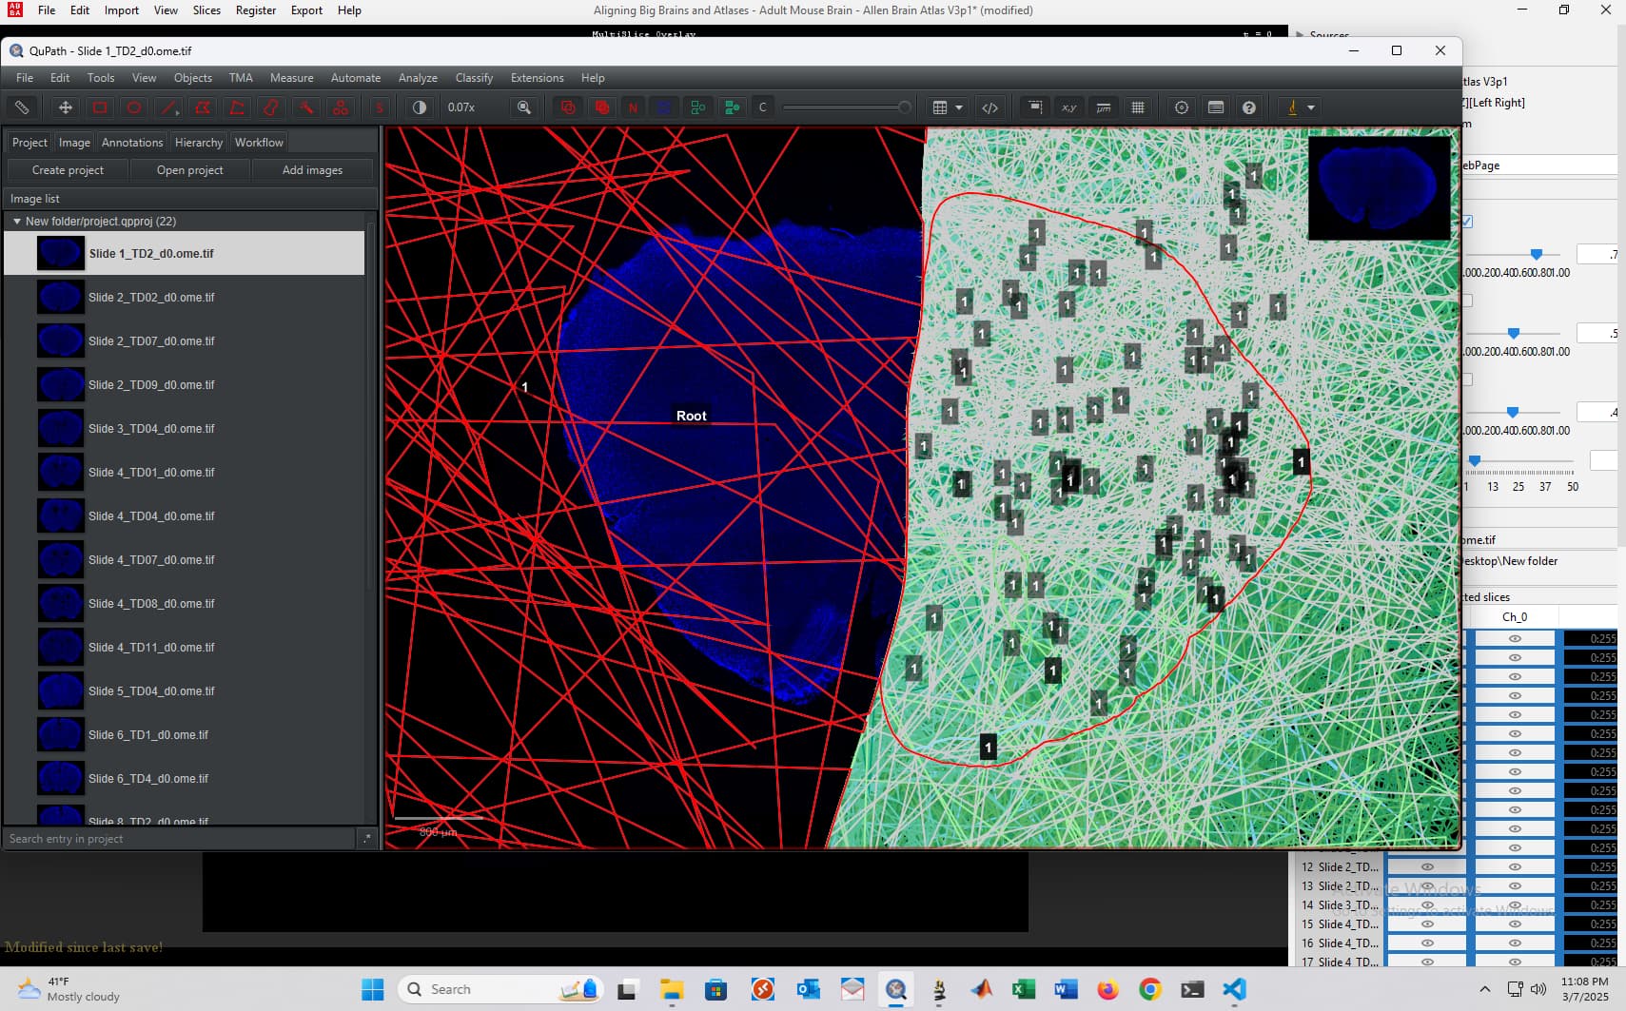Switch to the Annotations tab

pyautogui.click(x=131, y=142)
